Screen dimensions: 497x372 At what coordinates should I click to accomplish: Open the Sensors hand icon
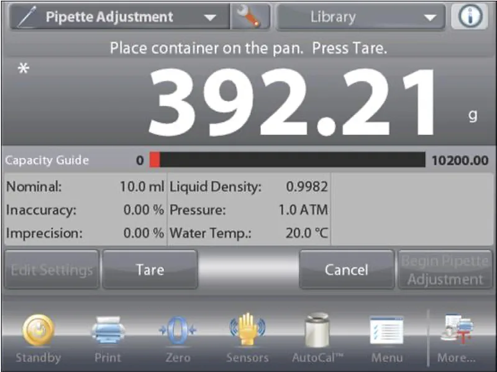(x=247, y=332)
